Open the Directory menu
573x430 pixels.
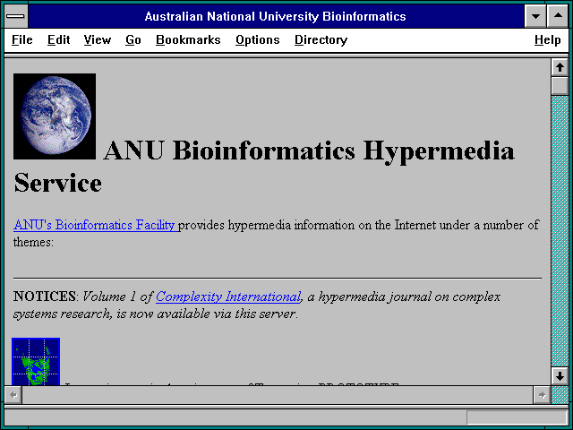point(321,39)
